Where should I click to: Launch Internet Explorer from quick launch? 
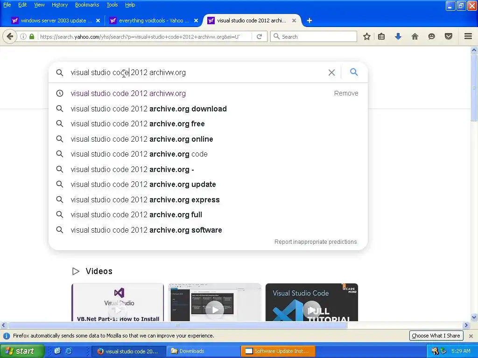[x=69, y=351]
